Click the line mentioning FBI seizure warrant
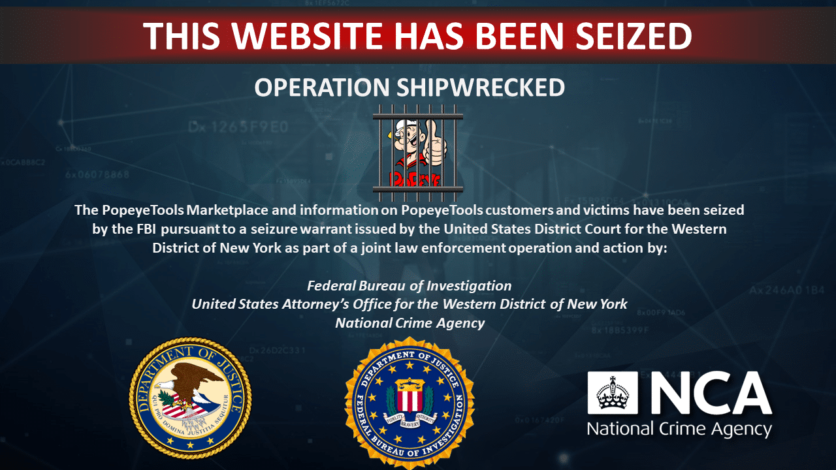This screenshot has width=836, height=470. [410, 230]
